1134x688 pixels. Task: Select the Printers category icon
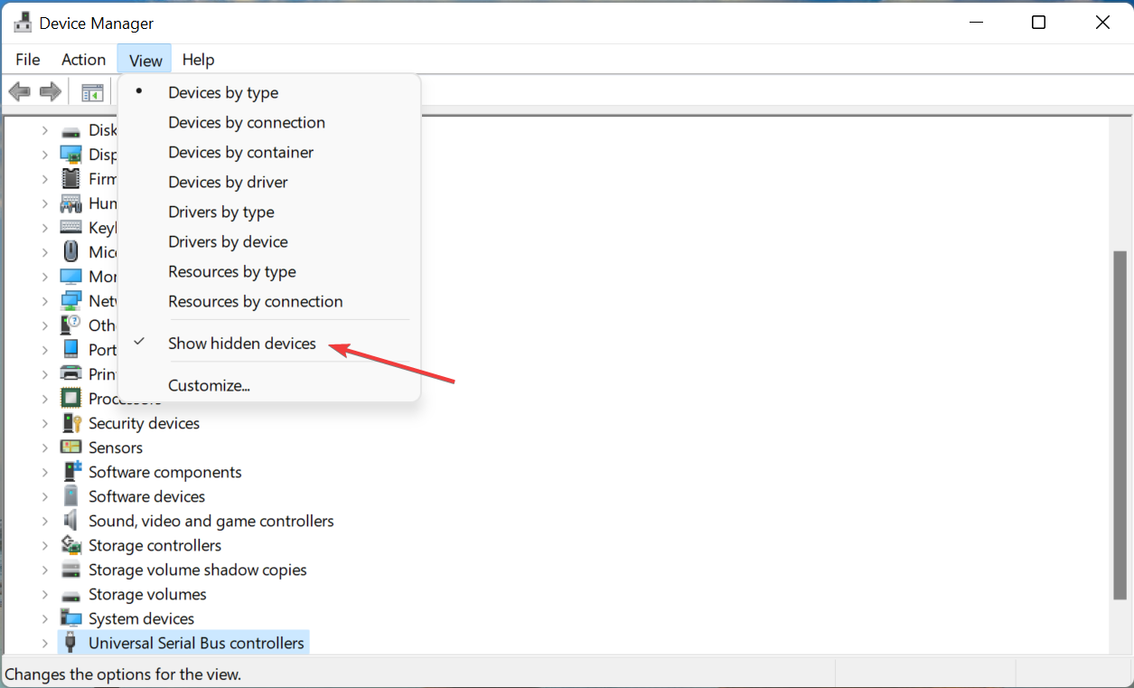coord(70,374)
